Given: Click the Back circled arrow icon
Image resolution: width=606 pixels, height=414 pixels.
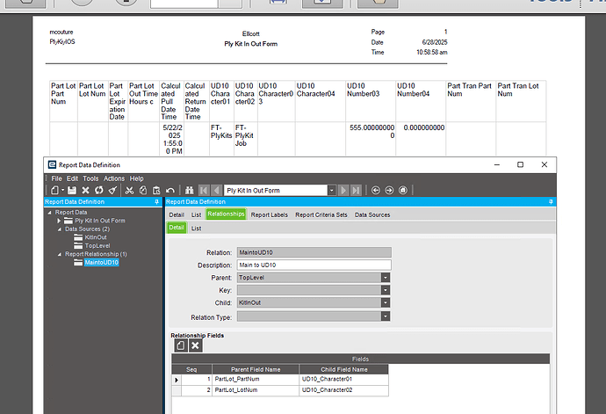Looking at the screenshot, I should coord(376,190).
